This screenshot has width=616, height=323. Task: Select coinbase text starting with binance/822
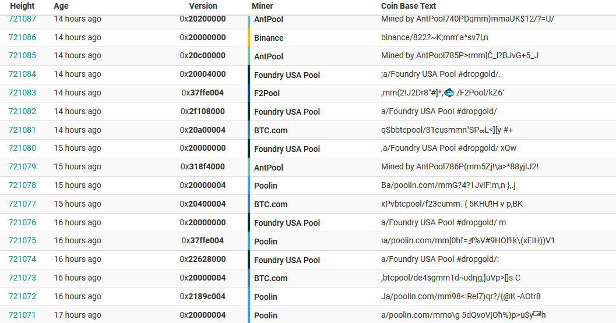point(435,37)
